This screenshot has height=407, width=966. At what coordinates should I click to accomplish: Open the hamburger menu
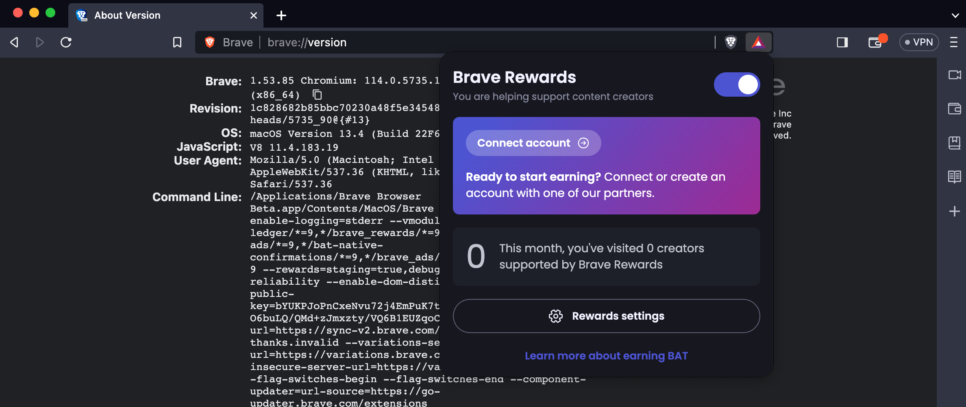[x=955, y=42]
